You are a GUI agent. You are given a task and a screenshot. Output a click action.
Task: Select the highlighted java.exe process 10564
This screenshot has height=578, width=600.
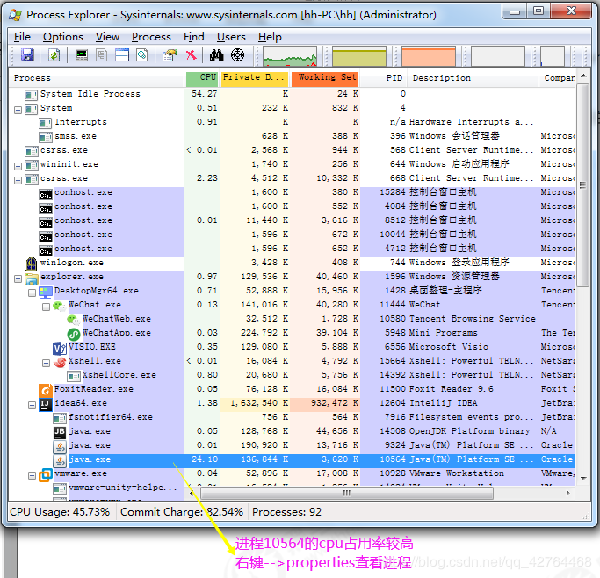(292, 459)
